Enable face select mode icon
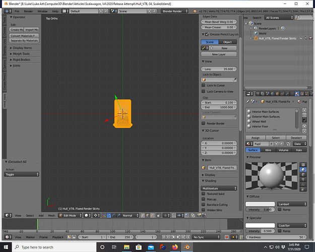The image size is (315, 252). coord(153,215)
